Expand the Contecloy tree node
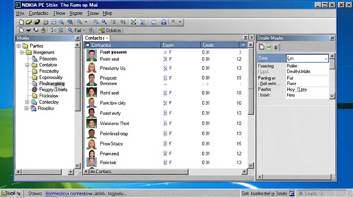 coord(27,102)
